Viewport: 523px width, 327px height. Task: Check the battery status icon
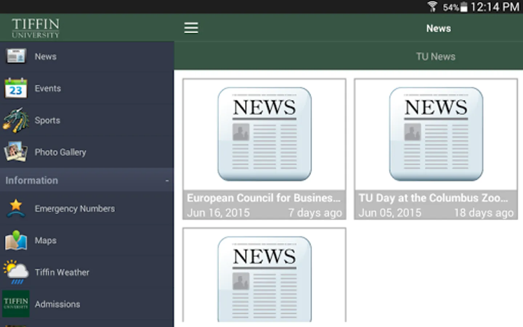click(464, 7)
